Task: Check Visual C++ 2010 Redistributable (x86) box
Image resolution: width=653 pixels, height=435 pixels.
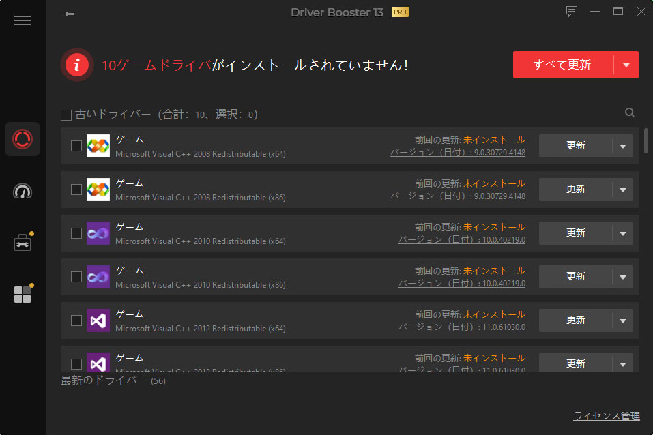Action: tap(76, 277)
